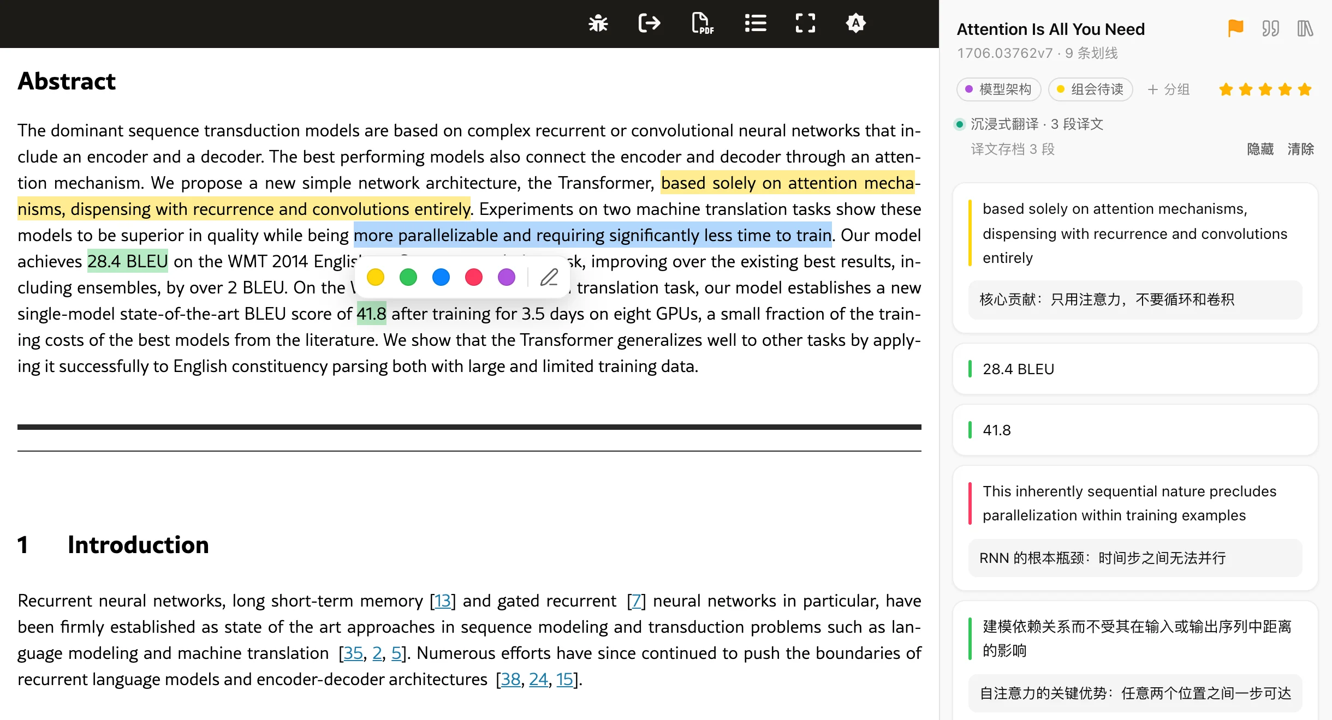Image resolution: width=1332 pixels, height=720 pixels.
Task: Select the 模型架构 group tag
Action: (x=999, y=89)
